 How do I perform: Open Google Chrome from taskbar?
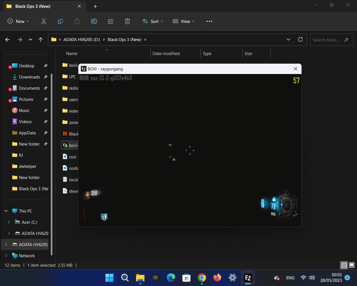pos(202,278)
